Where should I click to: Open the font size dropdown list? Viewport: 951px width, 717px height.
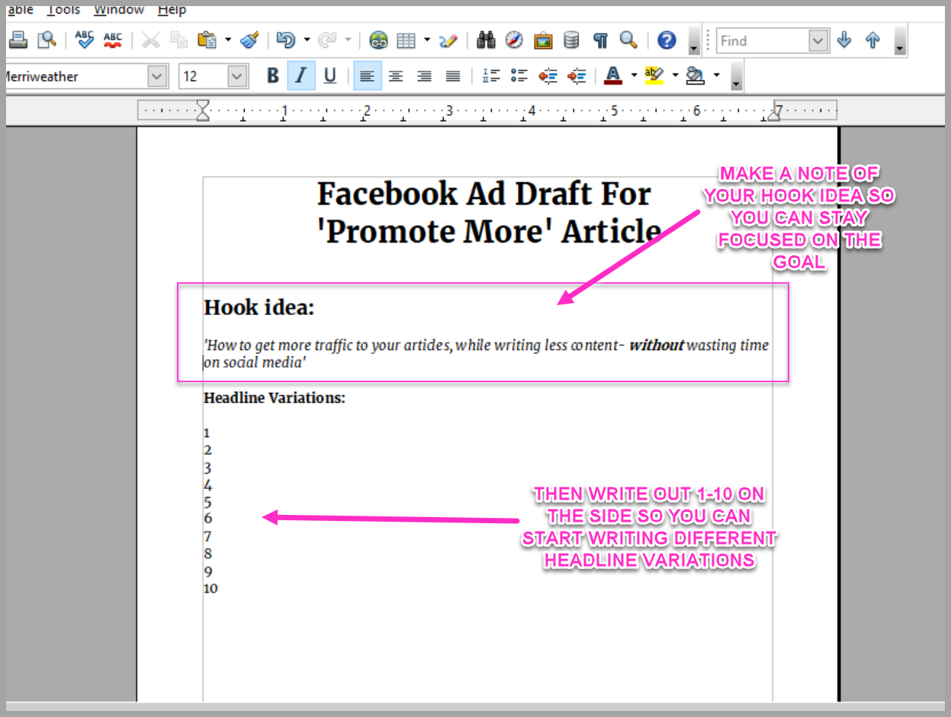point(238,76)
